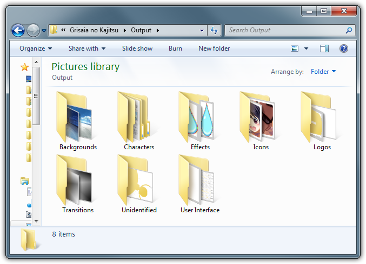The height and width of the screenshot is (264, 366).
Task: Start a Slide show
Action: click(137, 48)
